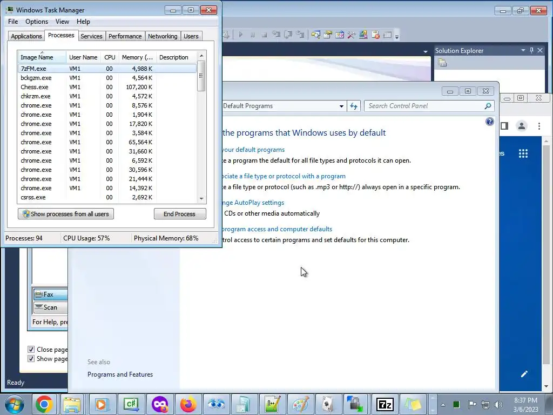This screenshot has width=553, height=415.
Task: Click the Windows Start orb
Action: tap(15, 404)
